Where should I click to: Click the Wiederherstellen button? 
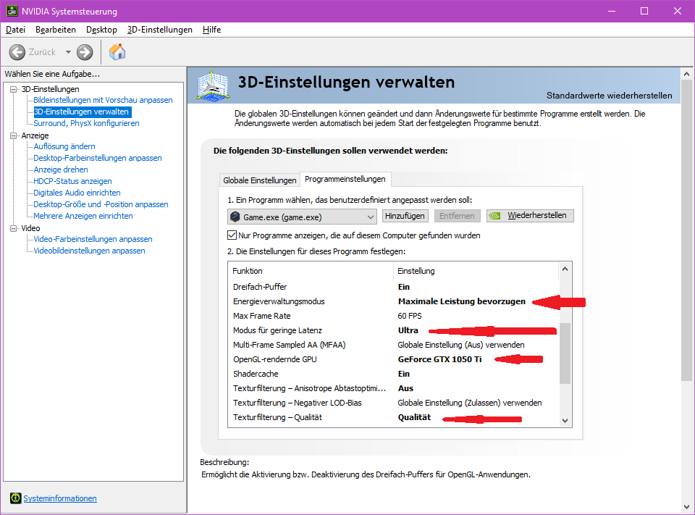coord(530,216)
